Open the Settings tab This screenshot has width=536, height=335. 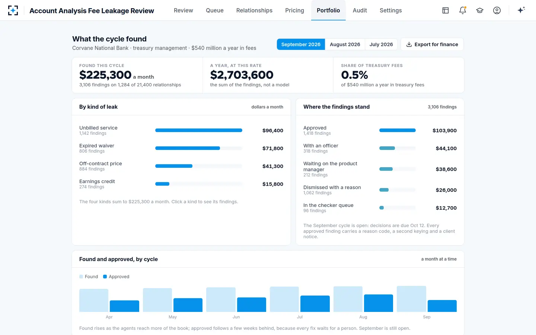click(391, 10)
